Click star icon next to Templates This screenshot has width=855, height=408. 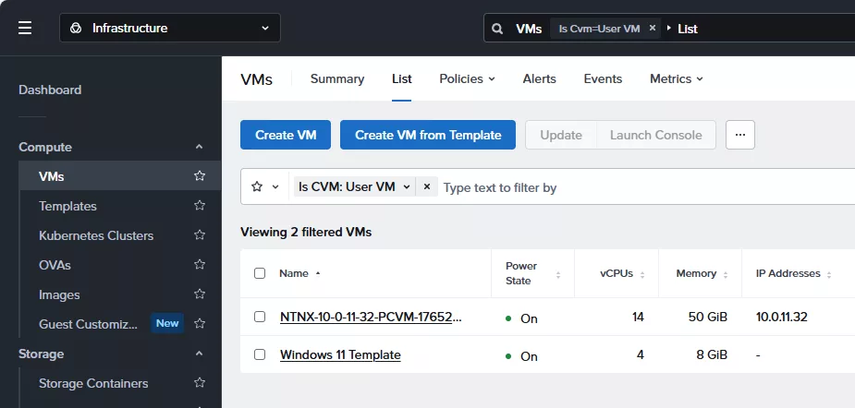click(200, 206)
